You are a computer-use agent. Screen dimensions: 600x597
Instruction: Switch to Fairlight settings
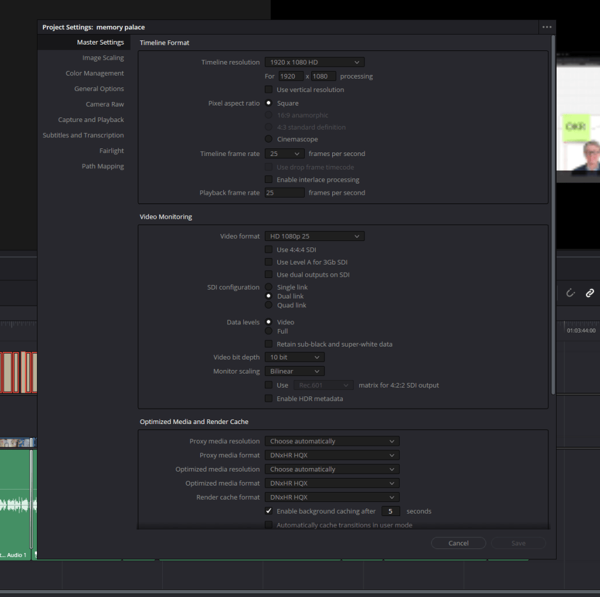pyautogui.click(x=111, y=151)
